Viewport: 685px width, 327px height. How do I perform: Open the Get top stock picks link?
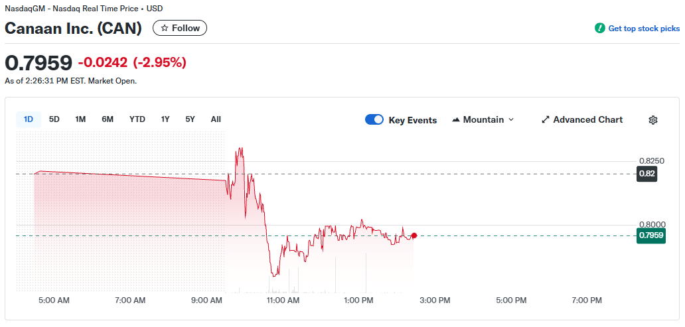644,29
